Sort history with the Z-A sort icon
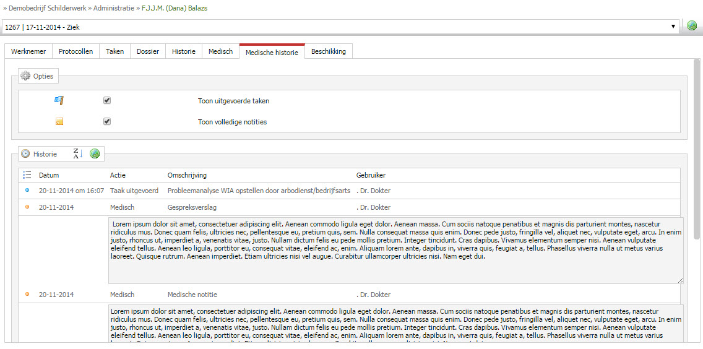 (x=78, y=154)
